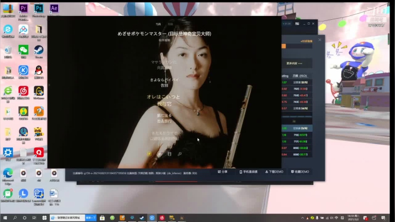Select the highlighted row in stats table
The width and height of the screenshot is (395, 222).
(297, 128)
